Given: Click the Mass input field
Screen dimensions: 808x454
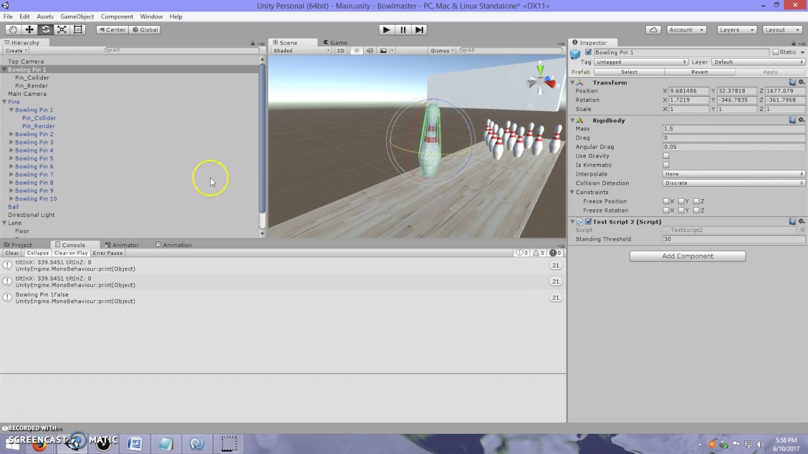Looking at the screenshot, I should click(x=734, y=129).
